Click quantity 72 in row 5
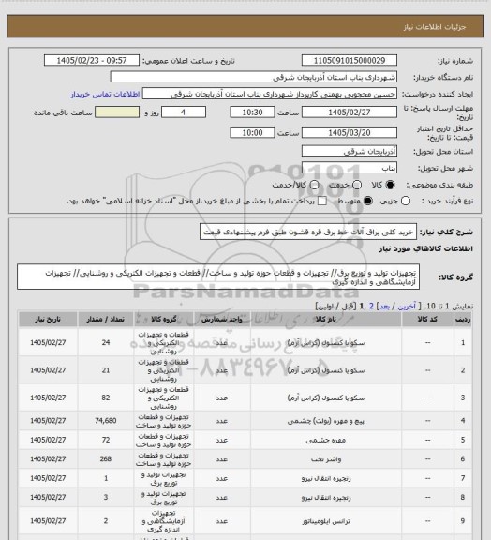 coord(106,440)
